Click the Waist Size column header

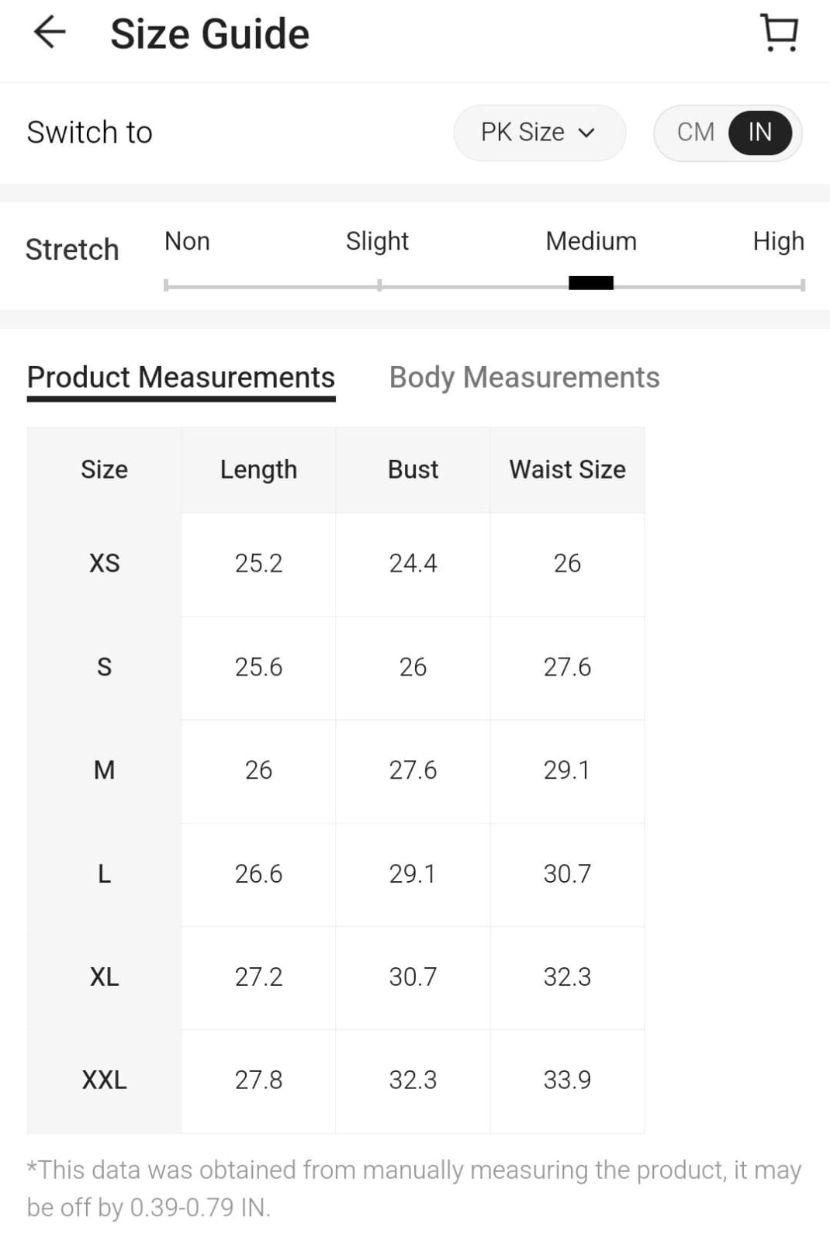[567, 470]
